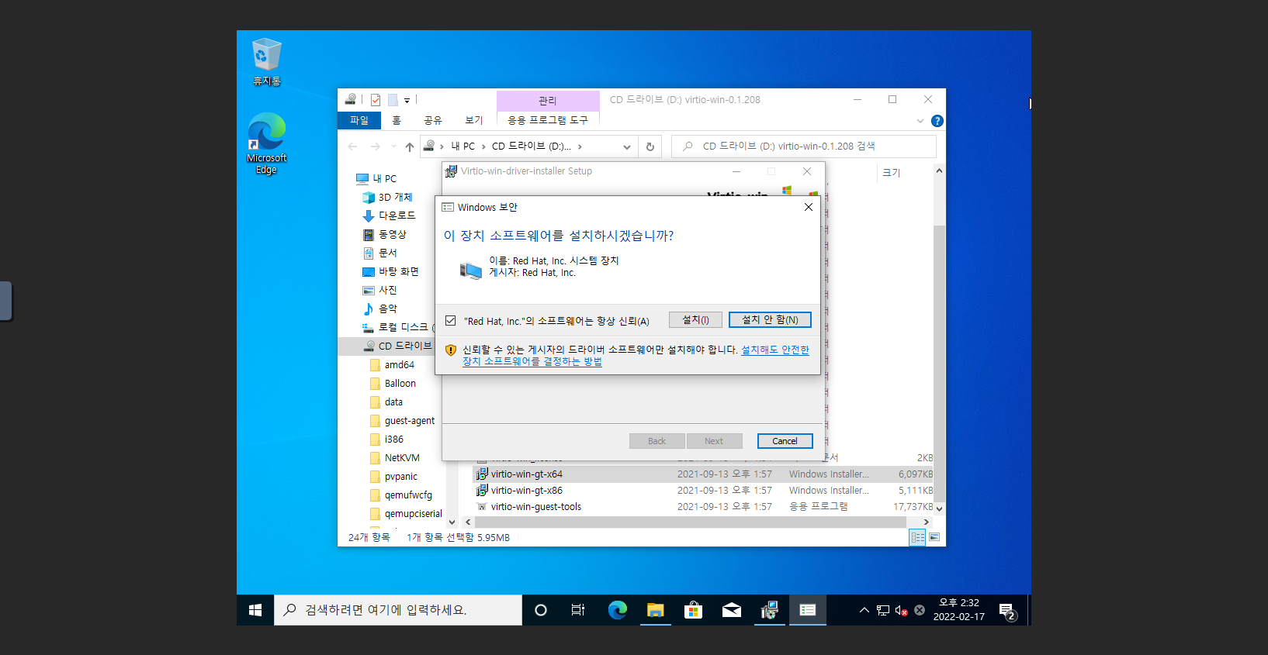Open the 휴지통 recycle bin desktop icon
The width and height of the screenshot is (1268, 655).
tap(266, 61)
